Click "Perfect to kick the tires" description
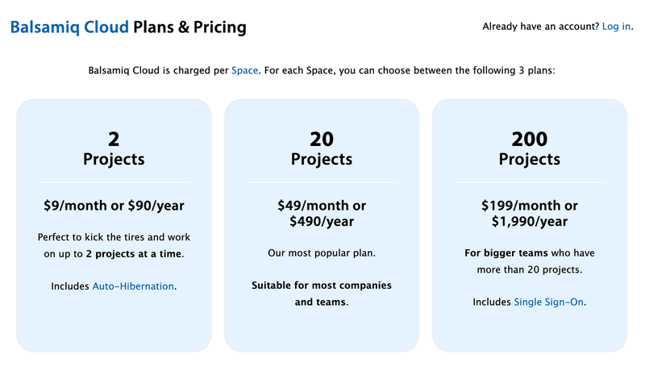Image resolution: width=645 pixels, height=371 pixels. click(114, 238)
